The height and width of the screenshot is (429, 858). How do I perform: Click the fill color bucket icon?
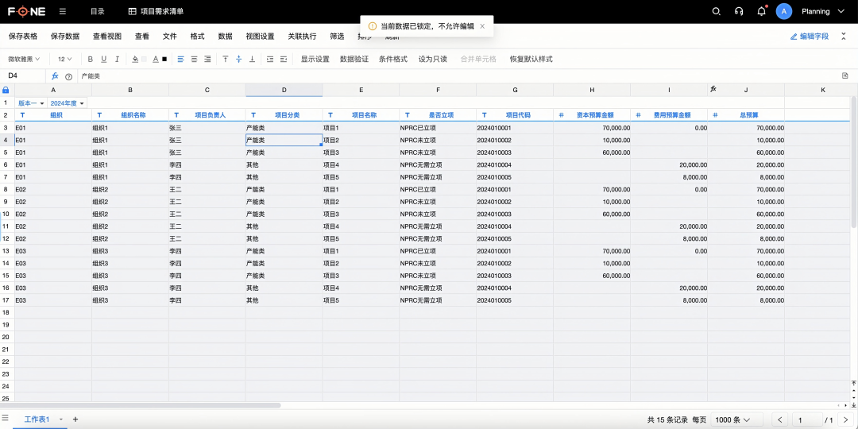(x=135, y=59)
